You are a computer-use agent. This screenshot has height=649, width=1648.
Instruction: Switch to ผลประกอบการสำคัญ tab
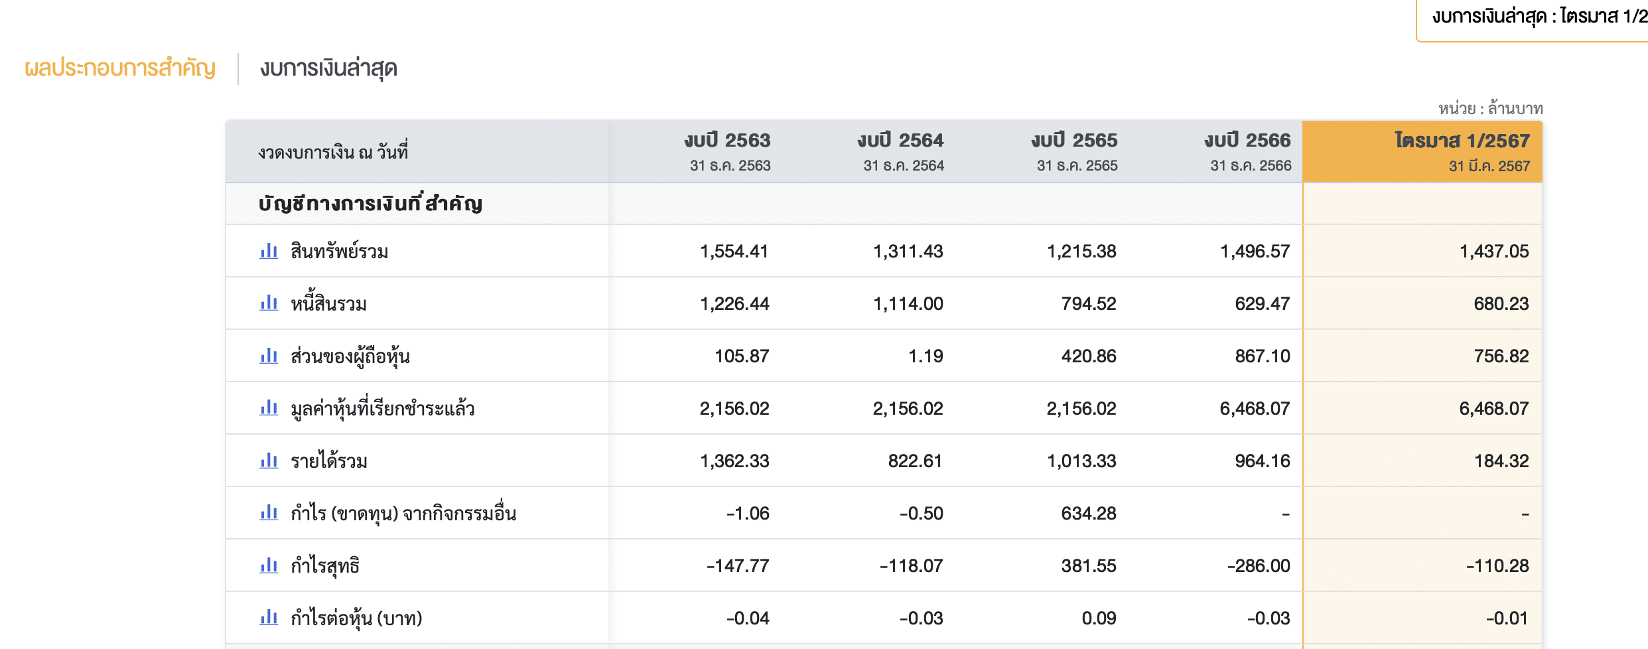click(x=120, y=68)
